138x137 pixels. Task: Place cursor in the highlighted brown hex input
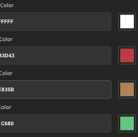[55, 89]
